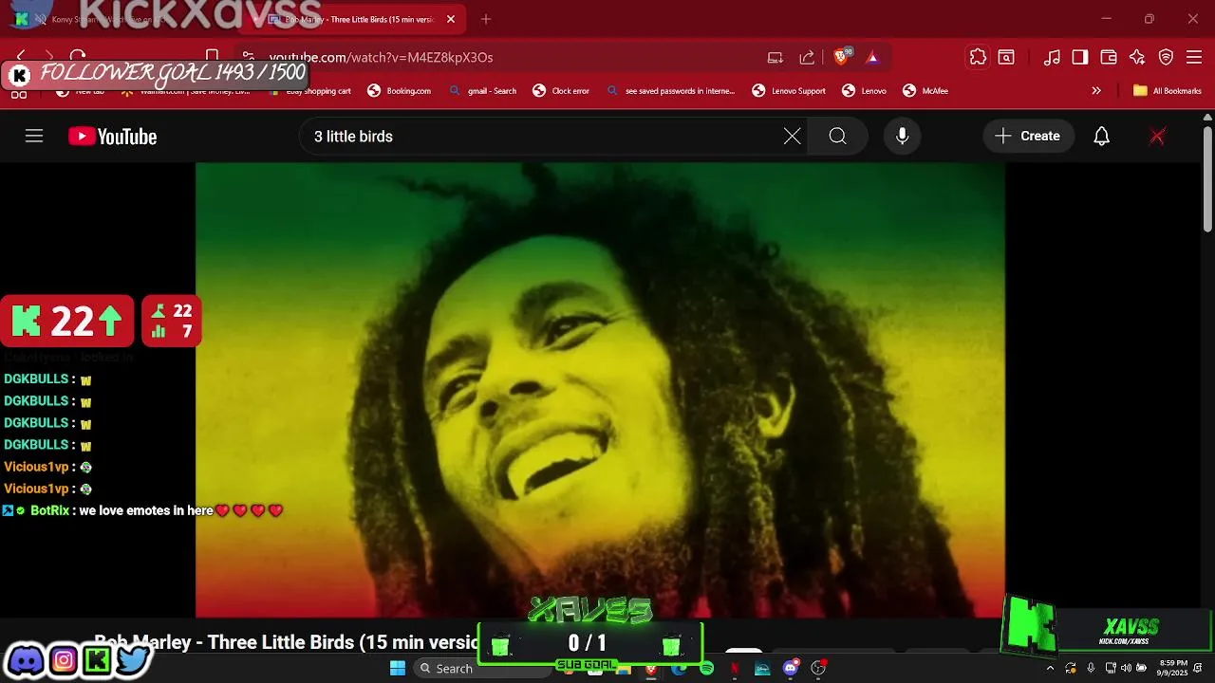Open Brave Playlist music note icon

click(x=1052, y=57)
